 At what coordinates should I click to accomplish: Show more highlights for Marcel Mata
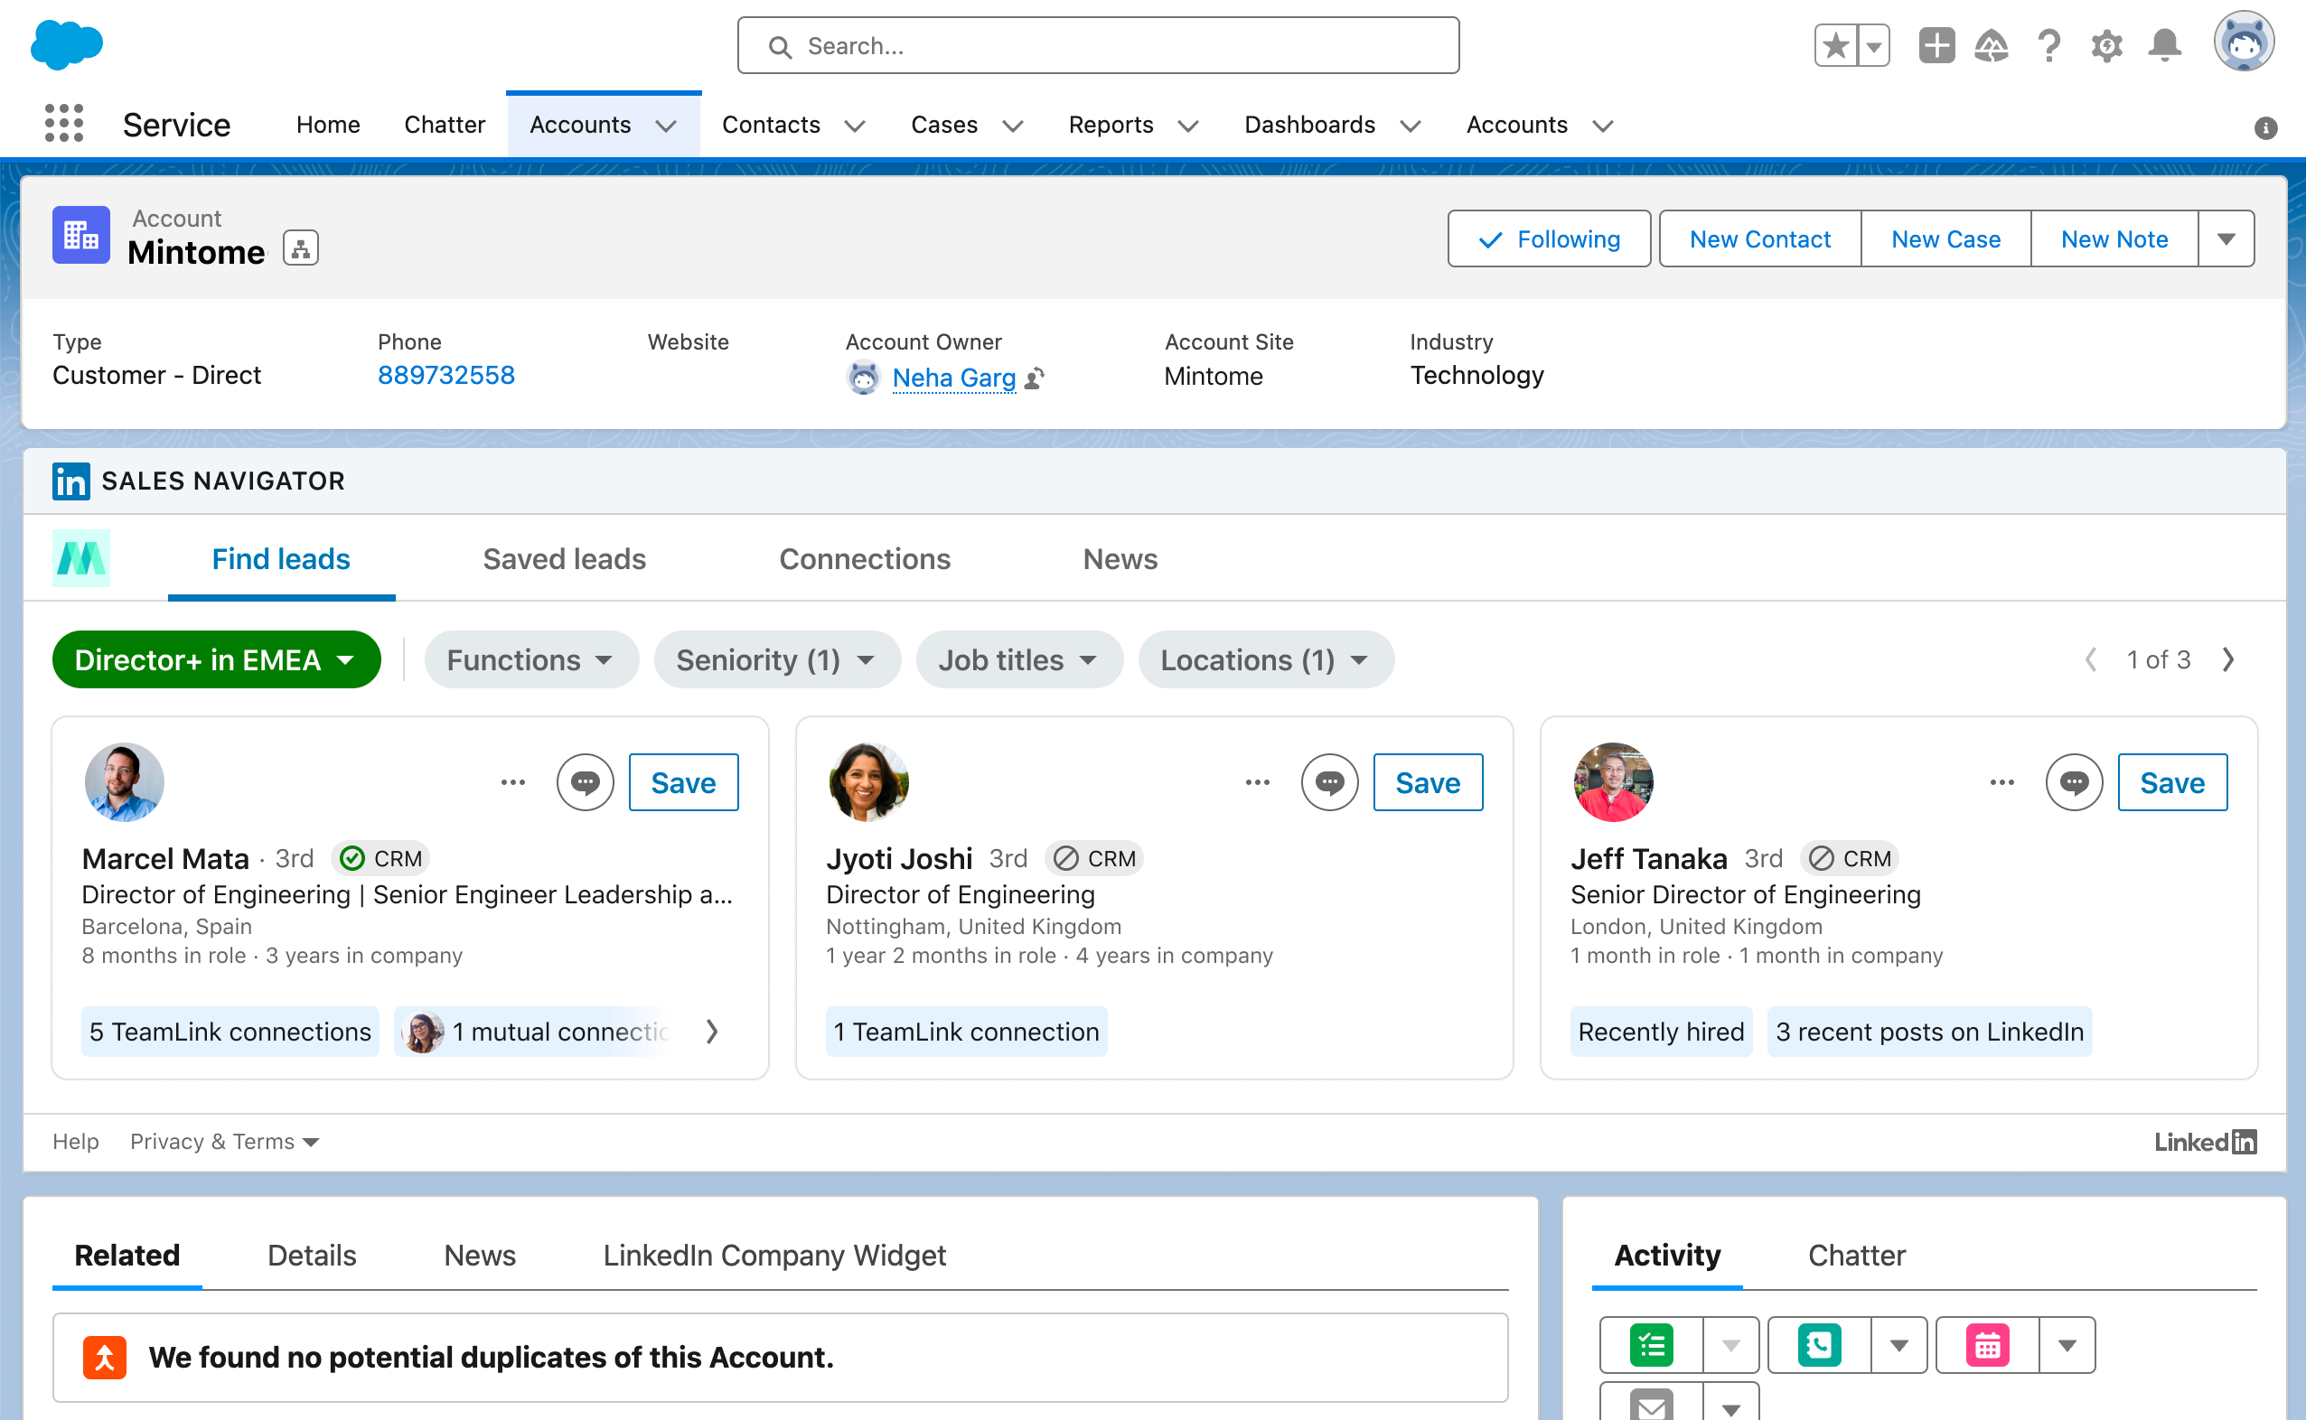point(712,1032)
